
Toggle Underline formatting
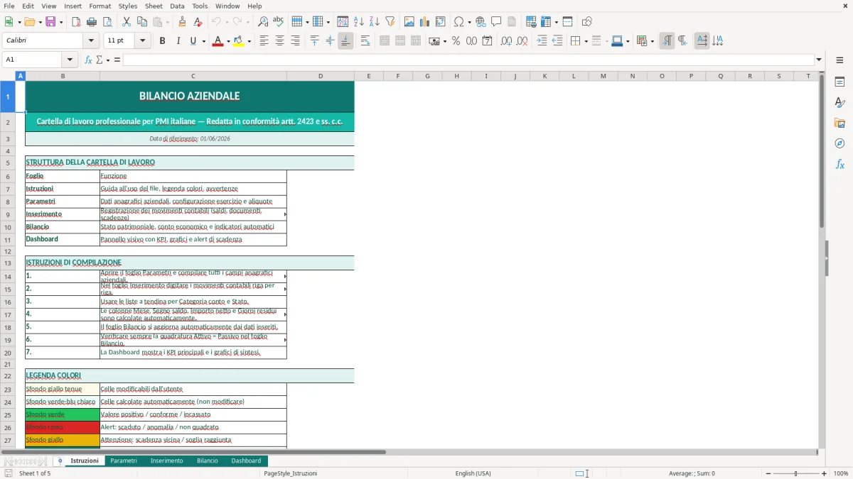pyautogui.click(x=193, y=41)
